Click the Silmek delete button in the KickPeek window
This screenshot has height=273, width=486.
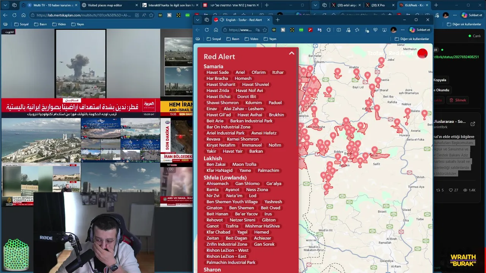click(458, 100)
